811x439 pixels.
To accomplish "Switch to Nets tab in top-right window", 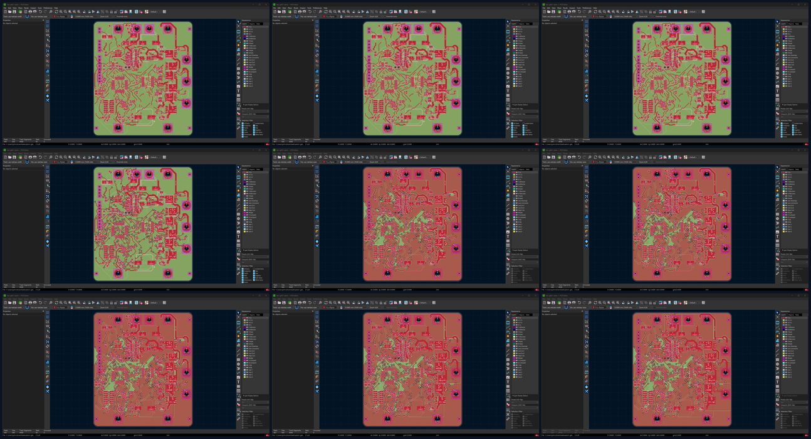I will pos(797,24).
